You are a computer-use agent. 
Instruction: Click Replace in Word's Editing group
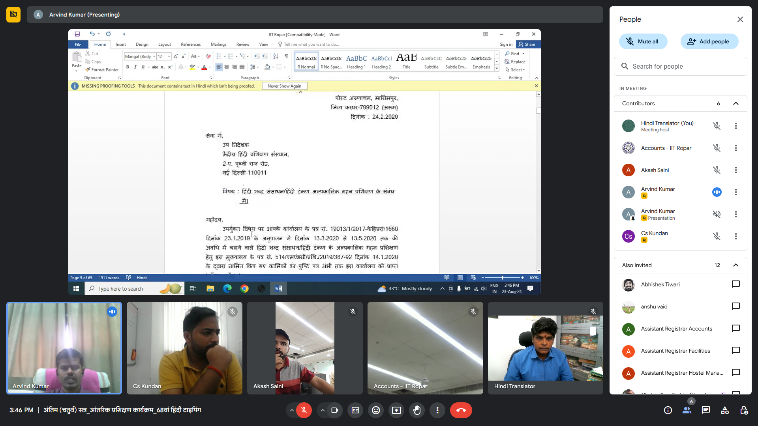515,62
